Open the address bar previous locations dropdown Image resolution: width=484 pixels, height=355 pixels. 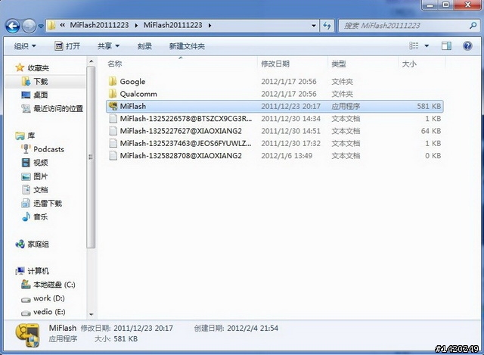coord(314,26)
